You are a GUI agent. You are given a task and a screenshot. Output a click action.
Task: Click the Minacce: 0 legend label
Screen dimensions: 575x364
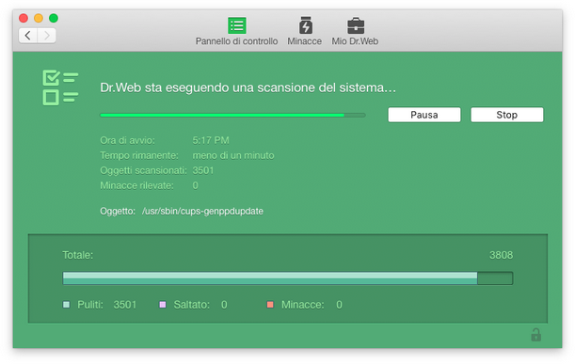coord(311,305)
